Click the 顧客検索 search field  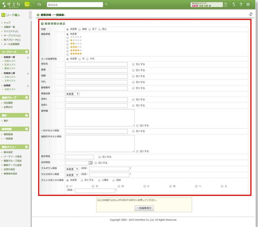(x=75, y=5)
